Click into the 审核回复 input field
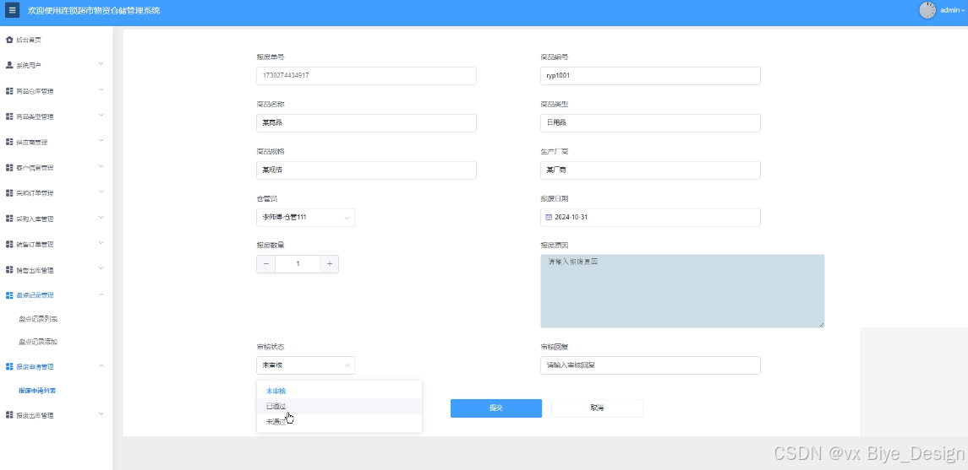 click(650, 365)
